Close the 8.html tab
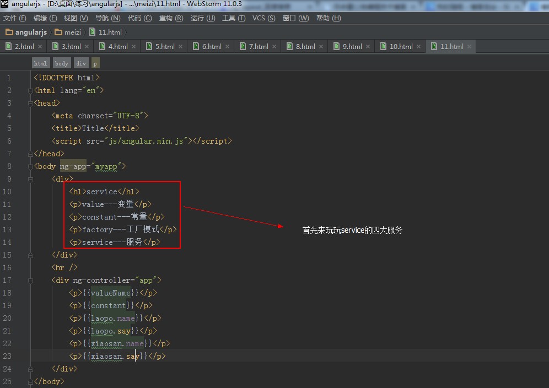Image resolution: width=549 pixels, height=388 pixels. (321, 46)
